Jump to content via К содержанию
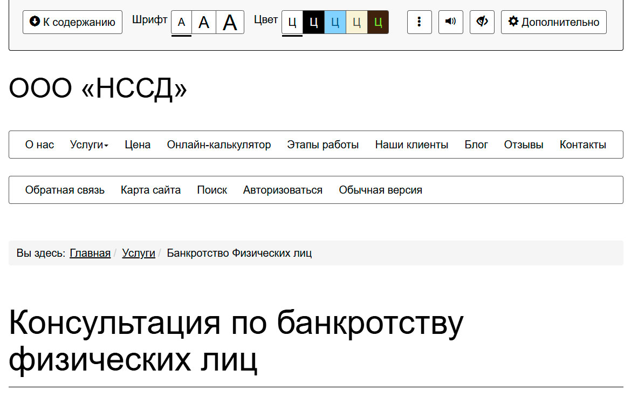This screenshot has width=631, height=404. click(72, 22)
